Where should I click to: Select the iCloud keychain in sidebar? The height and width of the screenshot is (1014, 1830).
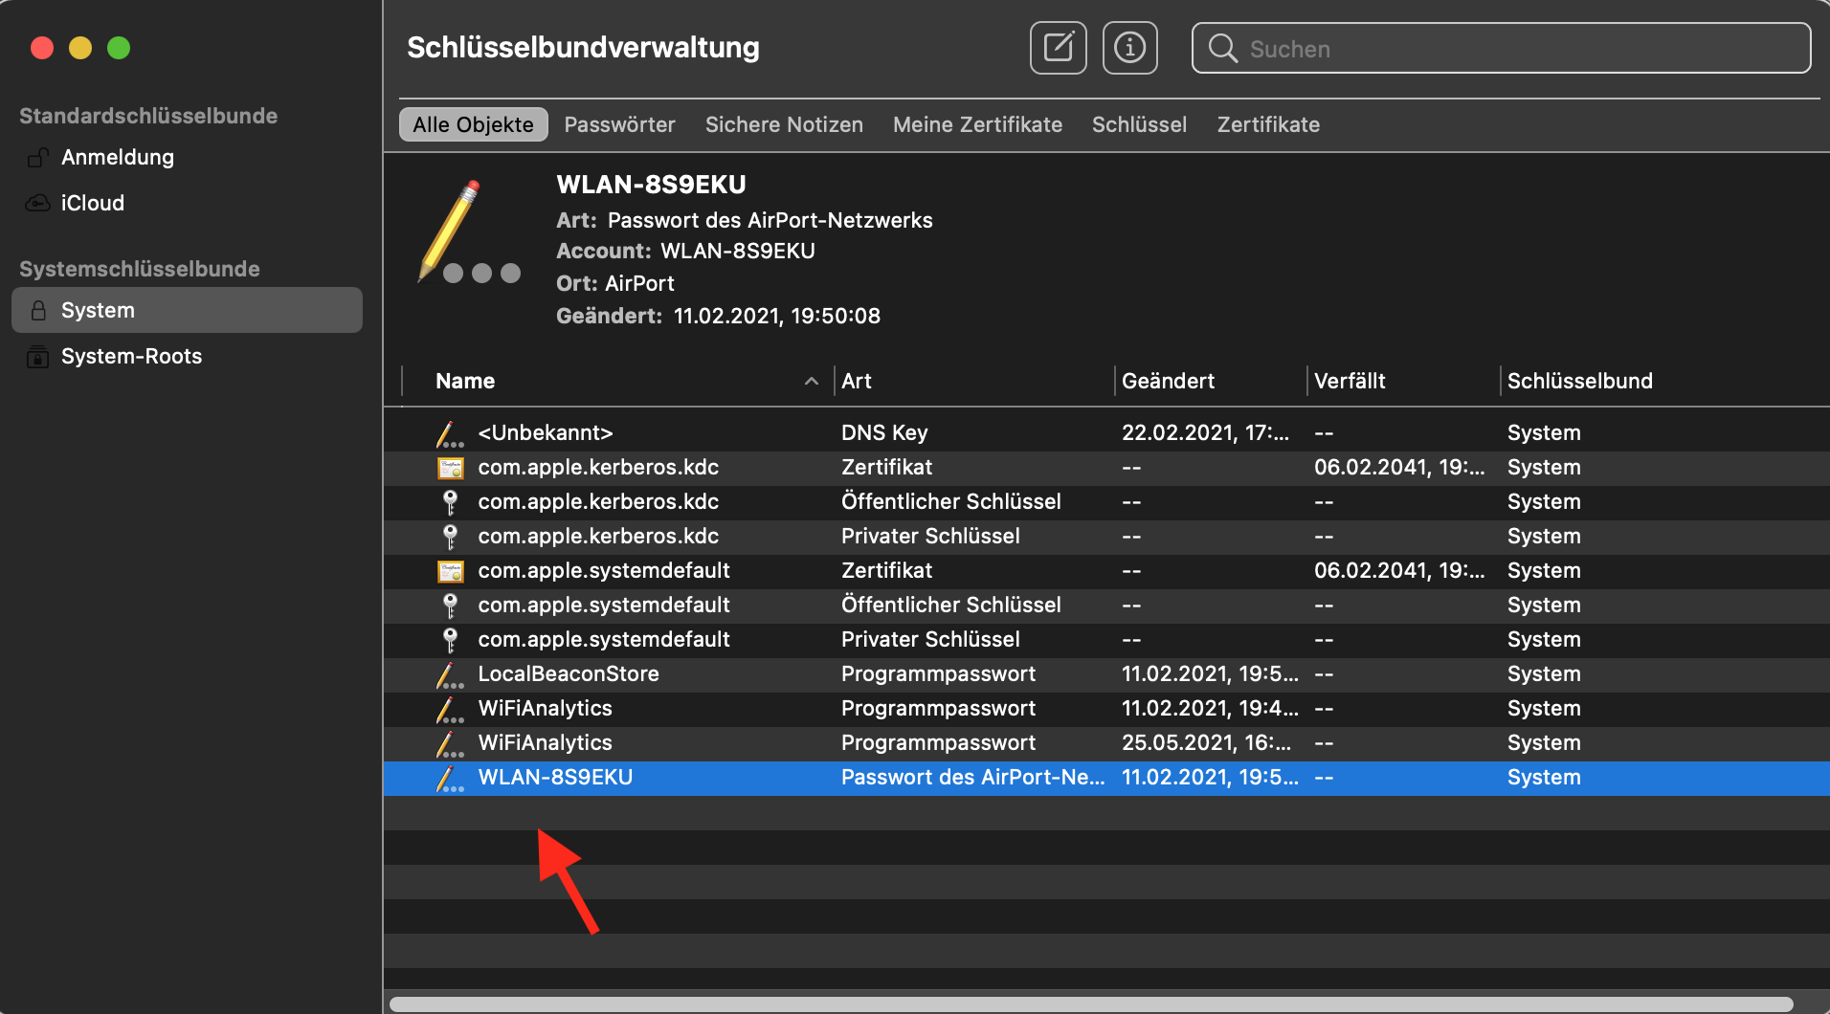pyautogui.click(x=93, y=204)
